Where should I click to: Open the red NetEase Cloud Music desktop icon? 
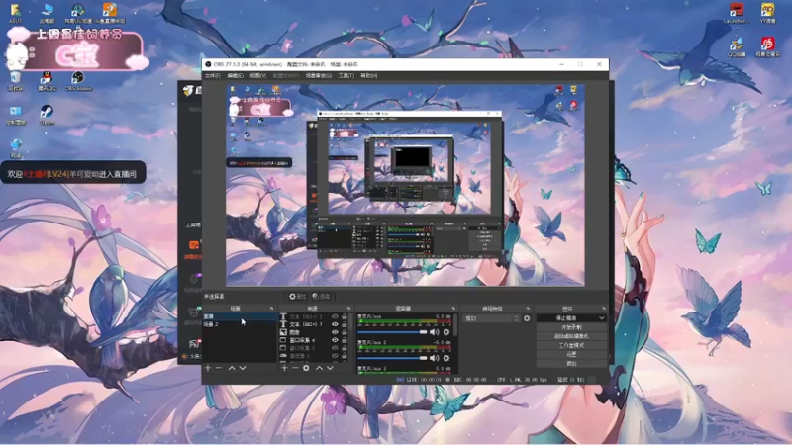click(x=768, y=46)
